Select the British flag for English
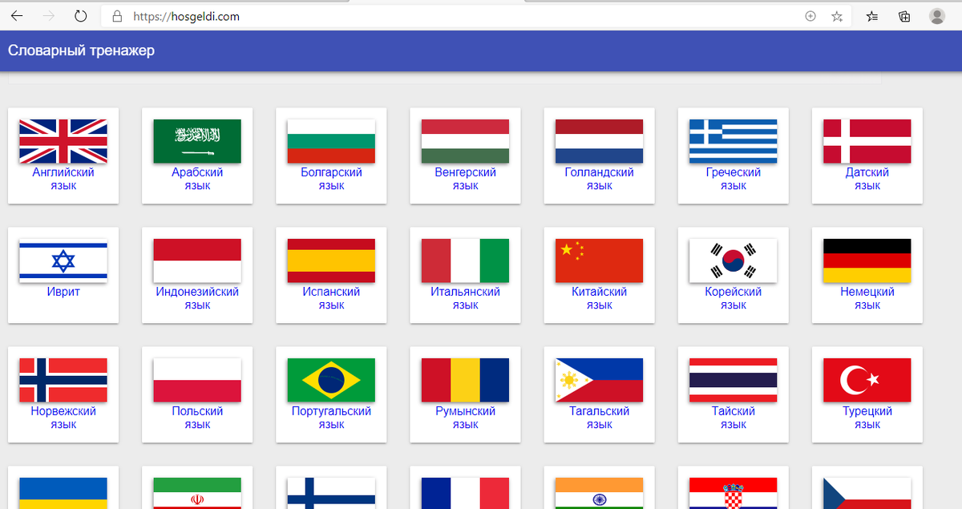 pyautogui.click(x=63, y=141)
